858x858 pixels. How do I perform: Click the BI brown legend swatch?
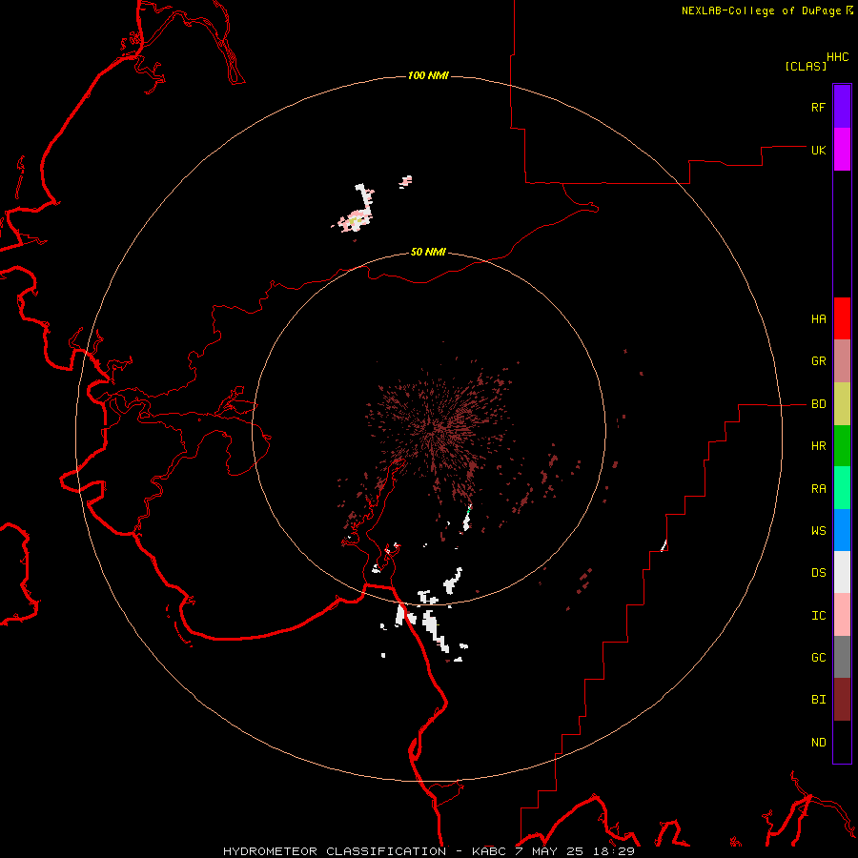click(842, 700)
